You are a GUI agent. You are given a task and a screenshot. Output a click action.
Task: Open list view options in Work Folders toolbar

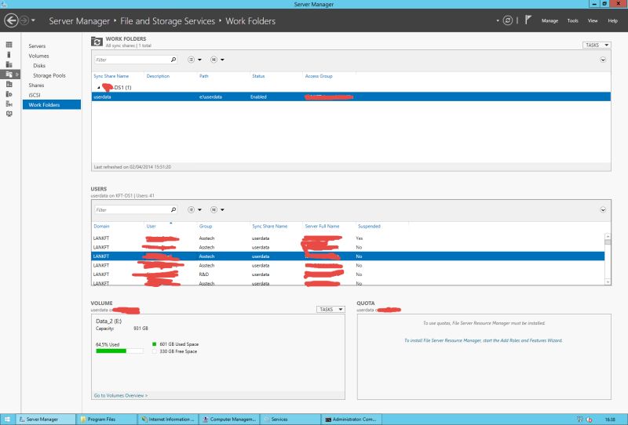(x=194, y=60)
